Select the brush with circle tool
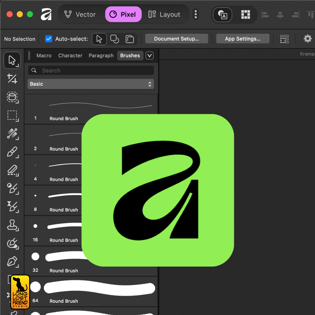 [x=13, y=189]
